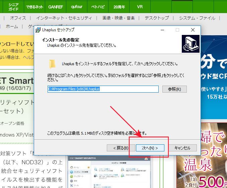227x188 pixels.
Task: Cancel setup with the キャンセル button
Action: [x=182, y=148]
